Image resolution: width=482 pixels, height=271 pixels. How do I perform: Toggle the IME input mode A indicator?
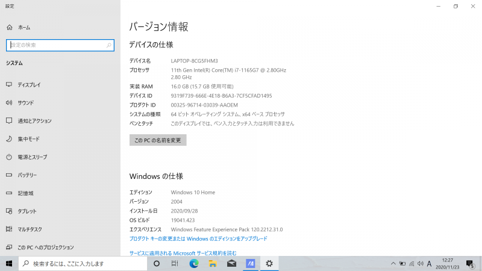(x=429, y=264)
